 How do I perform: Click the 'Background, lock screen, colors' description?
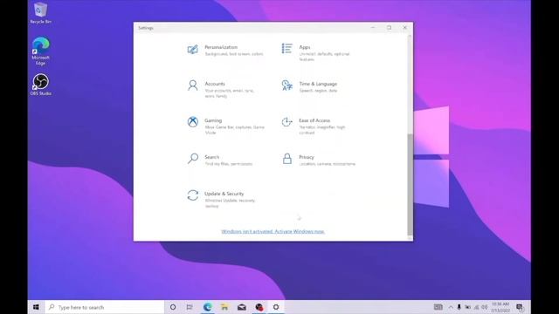click(x=234, y=54)
